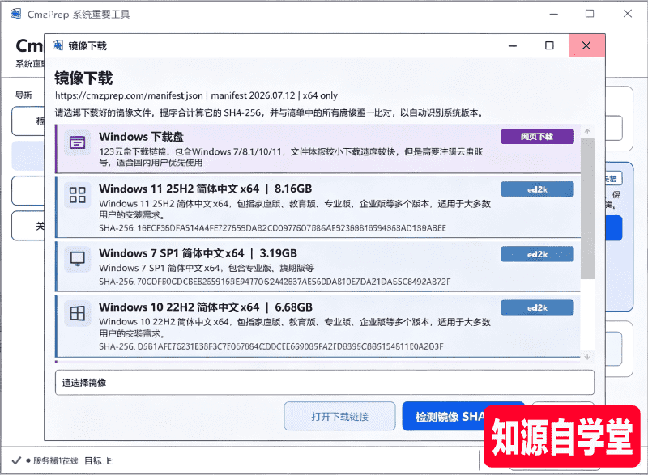Viewport: 648px width, 475px height.
Task: Click the checkmark icon in status bar
Action: [16, 460]
